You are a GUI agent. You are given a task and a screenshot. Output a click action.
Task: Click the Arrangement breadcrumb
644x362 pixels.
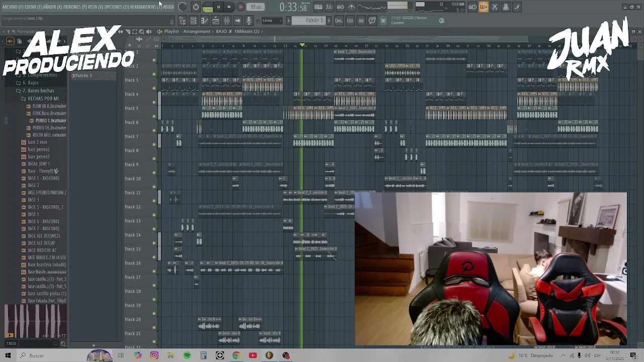197,31
